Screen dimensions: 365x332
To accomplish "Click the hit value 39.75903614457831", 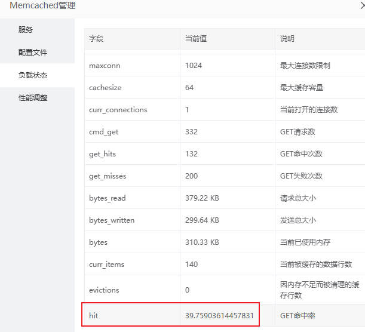I will pos(219,316).
